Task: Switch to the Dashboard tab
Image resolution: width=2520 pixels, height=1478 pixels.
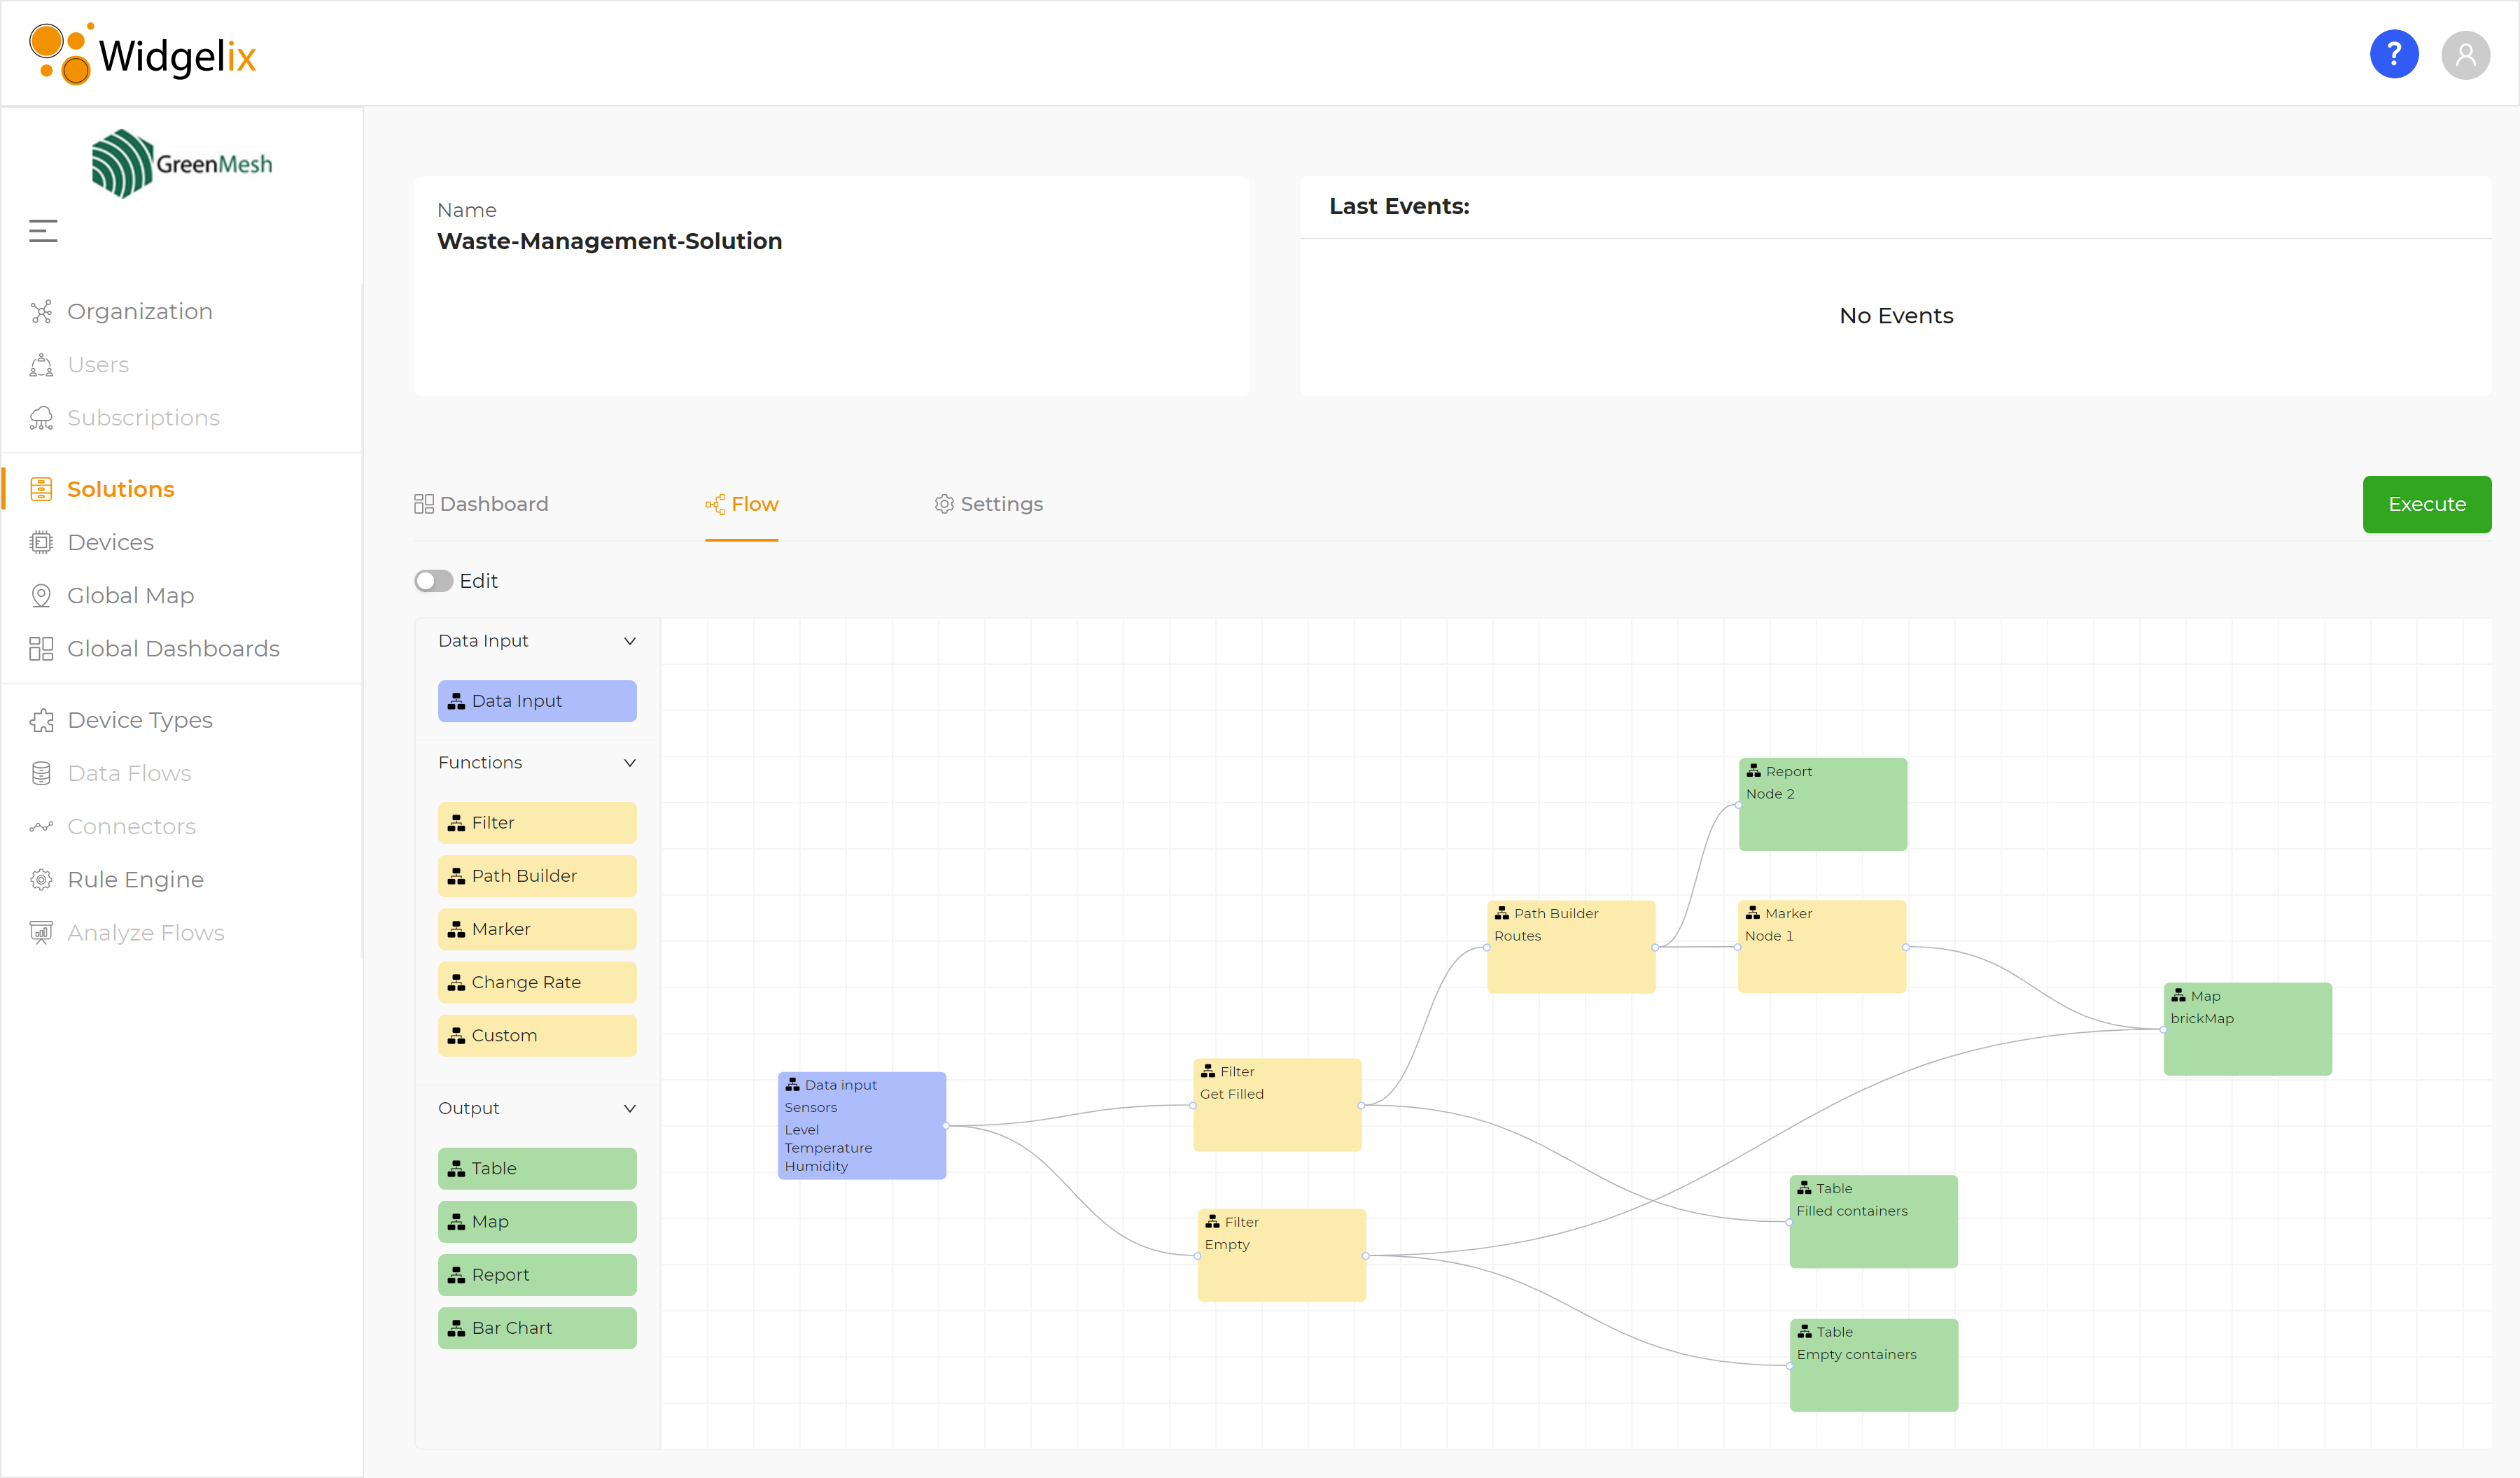Action: pos(482,504)
